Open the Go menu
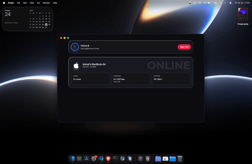 pyautogui.click(x=39, y=3)
